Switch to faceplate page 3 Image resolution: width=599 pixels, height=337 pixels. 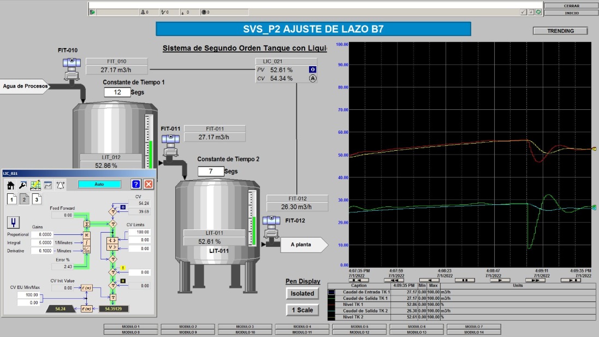(37, 199)
